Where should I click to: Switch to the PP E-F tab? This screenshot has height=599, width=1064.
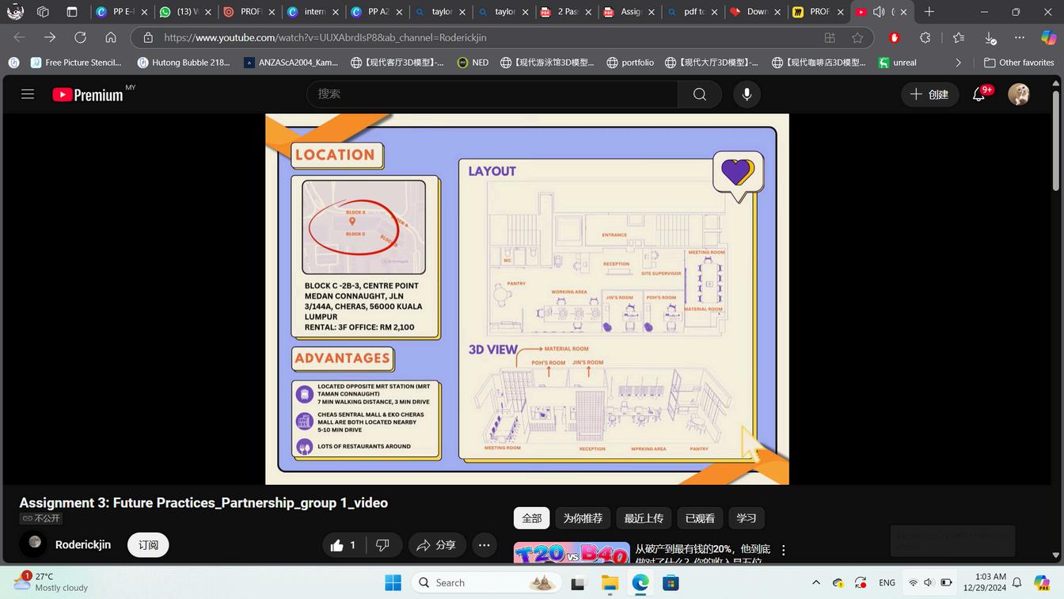121,12
